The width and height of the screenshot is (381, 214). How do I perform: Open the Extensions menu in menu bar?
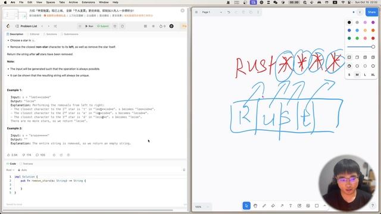tap(88, 2)
